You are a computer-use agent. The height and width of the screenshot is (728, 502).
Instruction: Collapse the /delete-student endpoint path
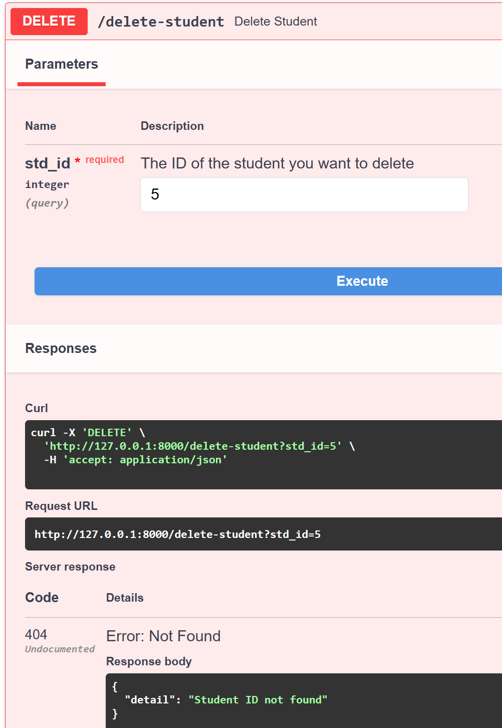(x=161, y=22)
